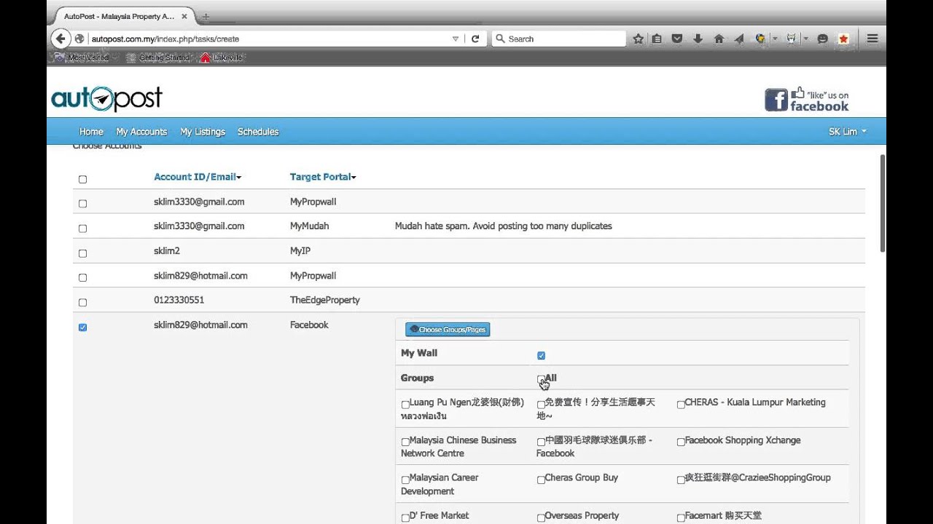
Task: Click the page vertical scrollbar
Action: pos(883,204)
